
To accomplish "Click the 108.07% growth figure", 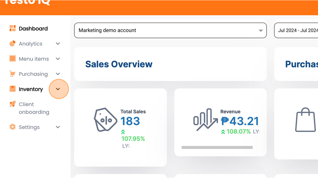I will point(239,132).
